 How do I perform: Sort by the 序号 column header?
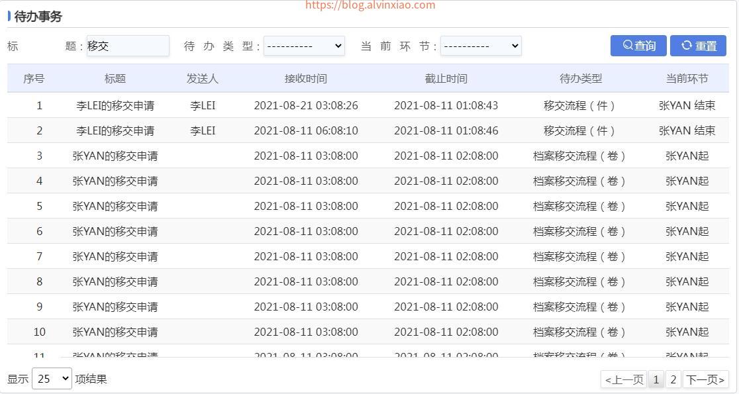(x=34, y=79)
